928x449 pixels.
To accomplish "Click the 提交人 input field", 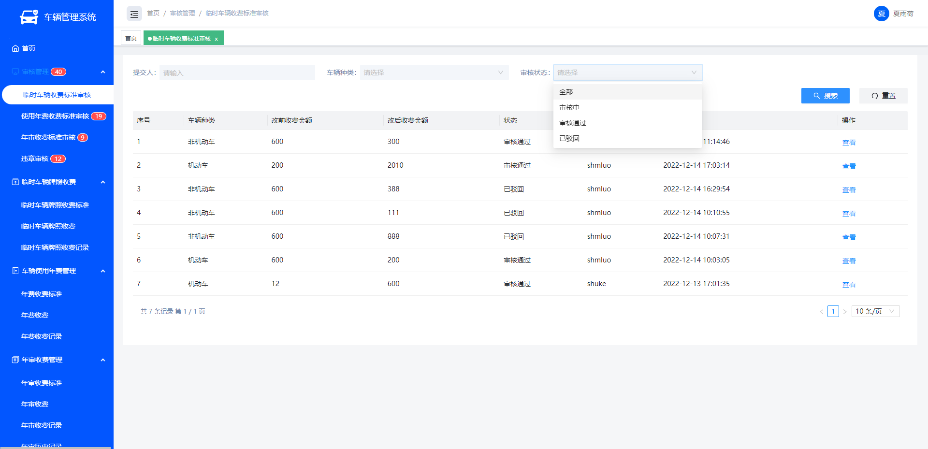I will (x=237, y=72).
